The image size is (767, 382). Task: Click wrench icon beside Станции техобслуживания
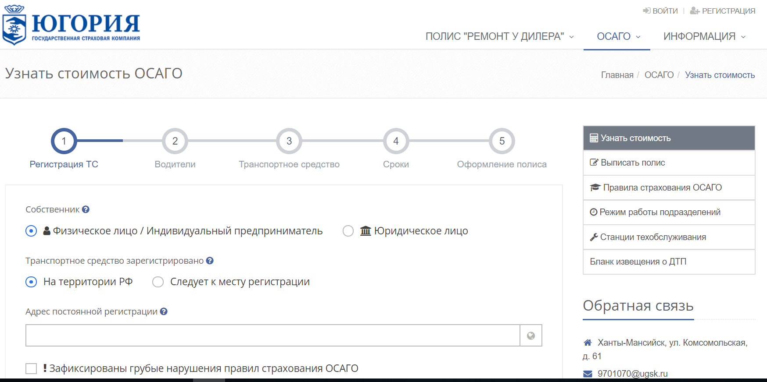594,237
